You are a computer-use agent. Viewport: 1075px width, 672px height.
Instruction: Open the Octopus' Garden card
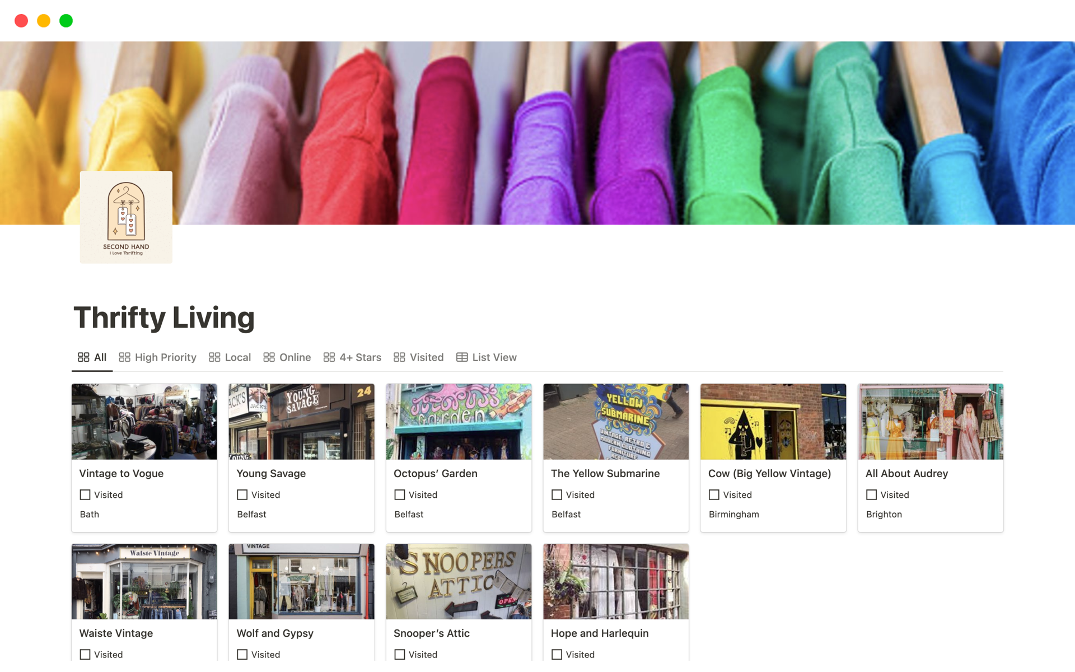pos(435,473)
